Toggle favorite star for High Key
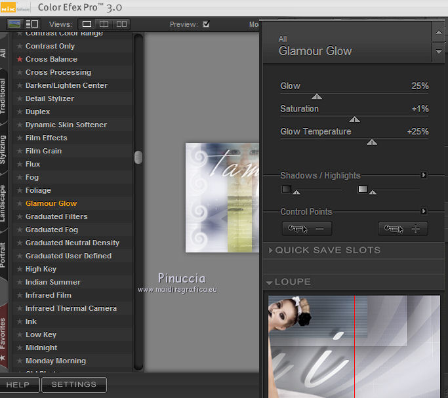The image size is (448, 398). point(20,269)
